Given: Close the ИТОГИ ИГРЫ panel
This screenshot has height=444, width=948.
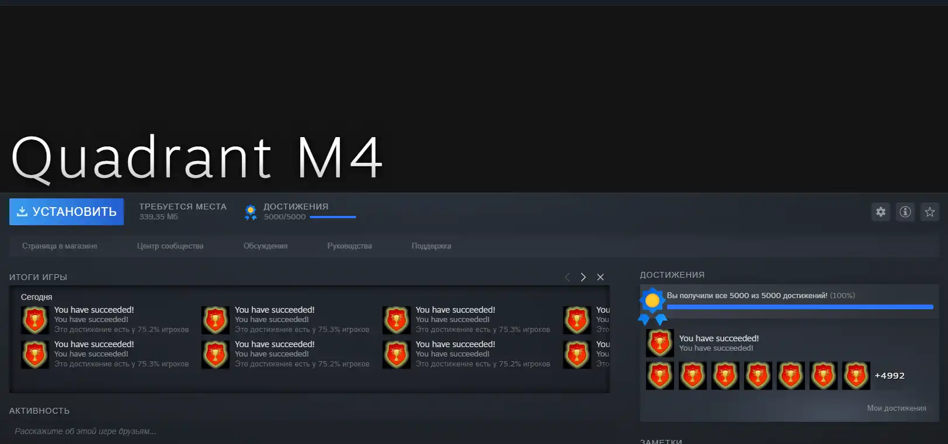Looking at the screenshot, I should pyautogui.click(x=600, y=277).
